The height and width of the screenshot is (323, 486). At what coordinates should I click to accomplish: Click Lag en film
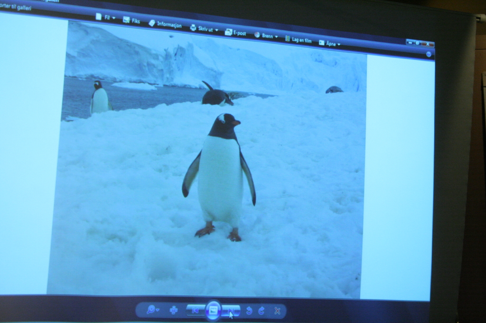(298, 39)
